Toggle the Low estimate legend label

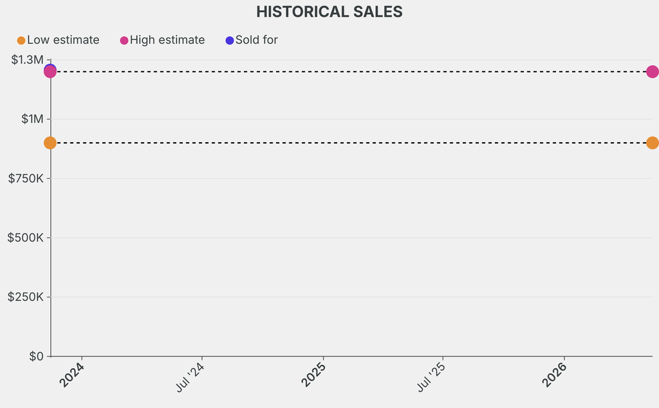point(63,40)
